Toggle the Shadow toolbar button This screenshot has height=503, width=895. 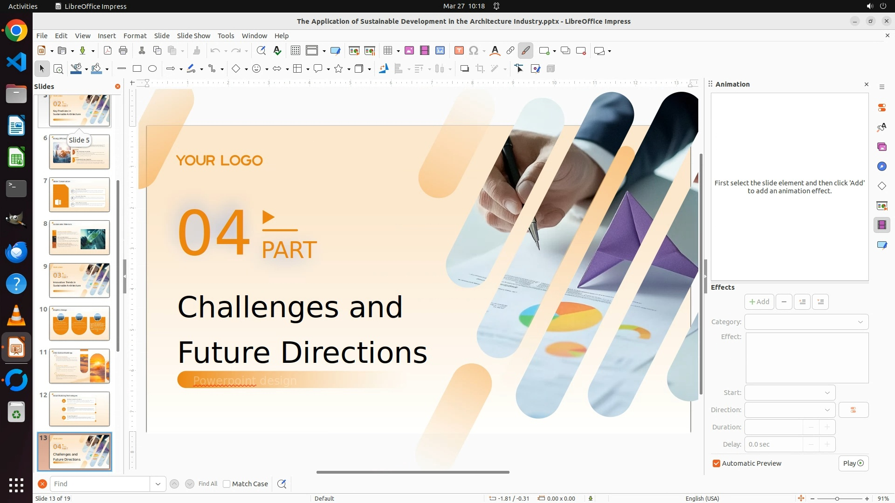[464, 69]
